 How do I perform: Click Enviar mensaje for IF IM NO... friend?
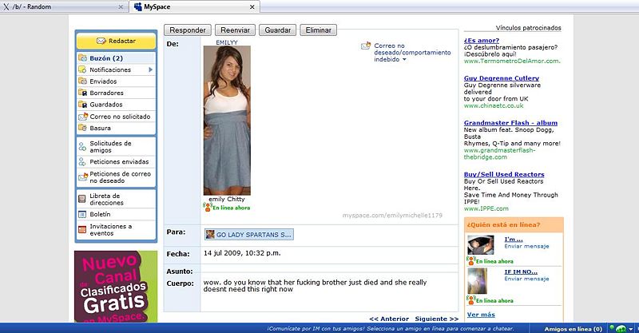click(526, 279)
